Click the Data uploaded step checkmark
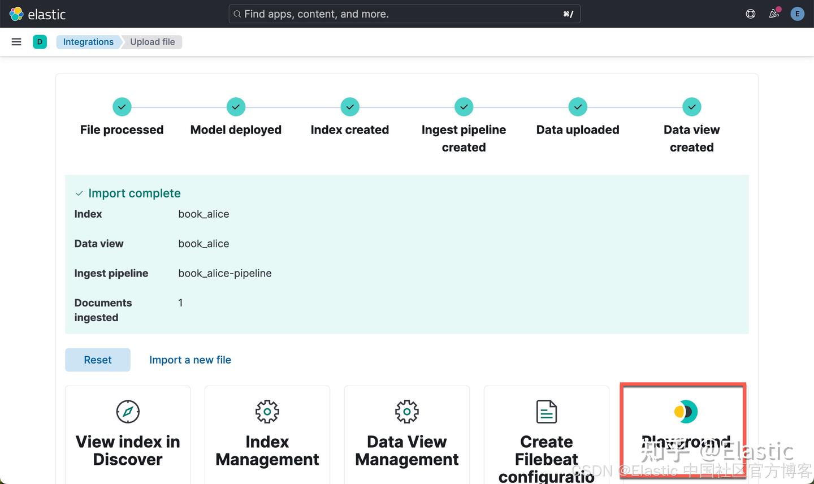This screenshot has height=484, width=814. [x=577, y=106]
